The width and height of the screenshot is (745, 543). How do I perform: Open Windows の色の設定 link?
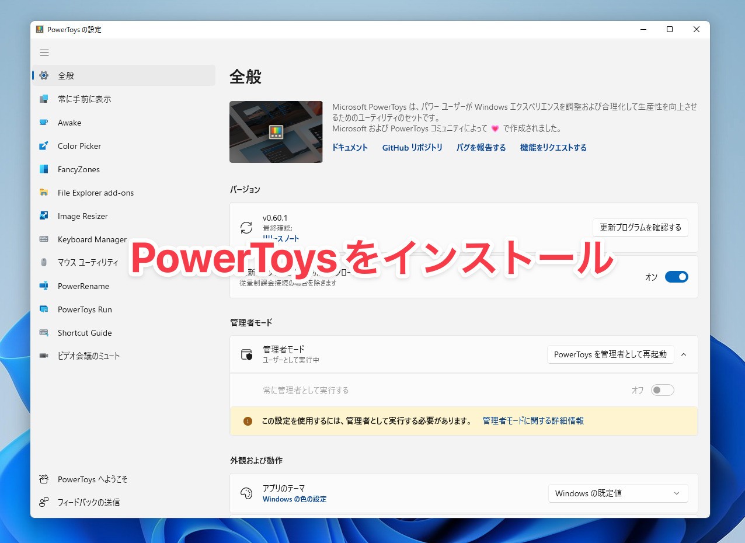(295, 499)
